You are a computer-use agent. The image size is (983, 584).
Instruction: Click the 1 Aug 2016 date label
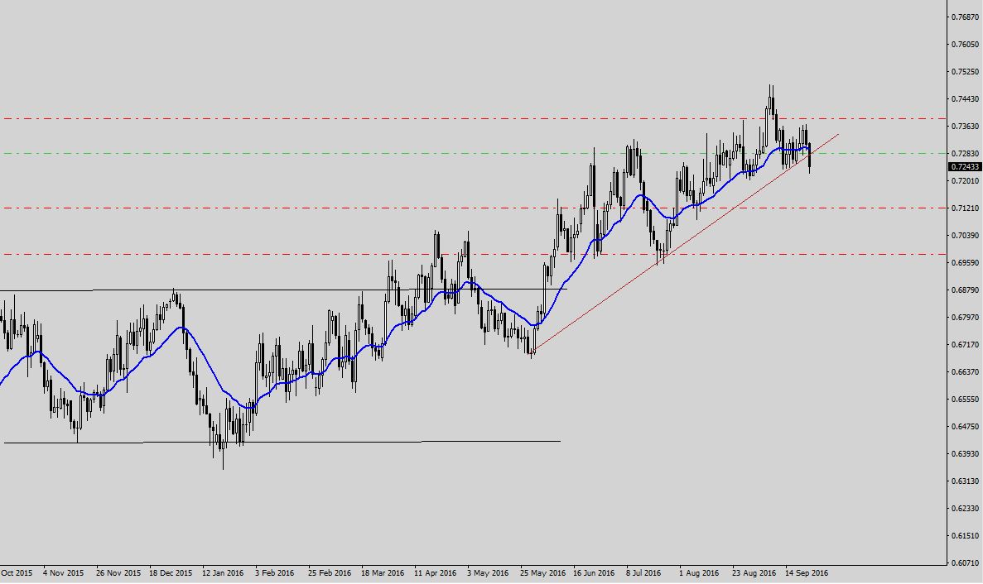pos(699,573)
